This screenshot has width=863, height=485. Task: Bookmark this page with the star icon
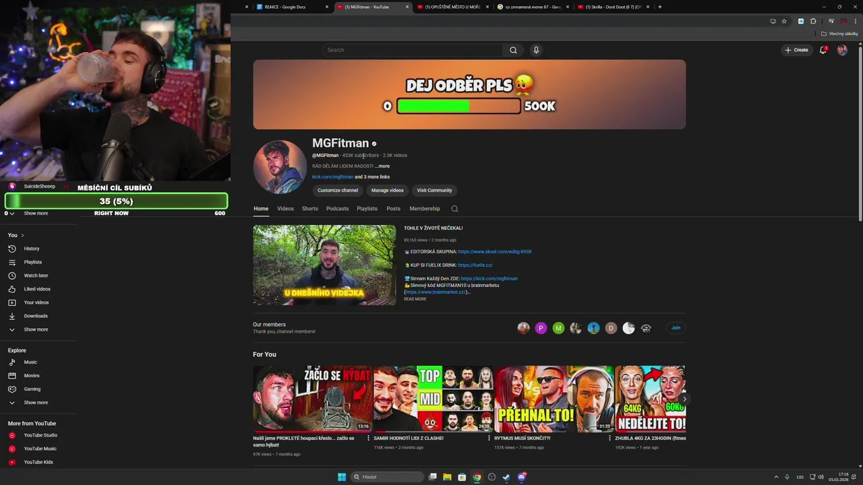[x=784, y=21]
